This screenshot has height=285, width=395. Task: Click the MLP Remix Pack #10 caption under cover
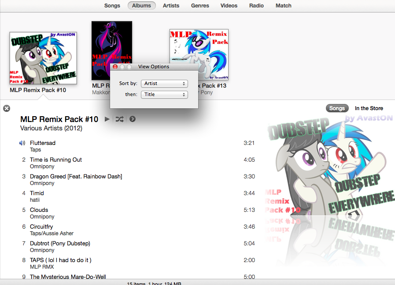pos(38,90)
